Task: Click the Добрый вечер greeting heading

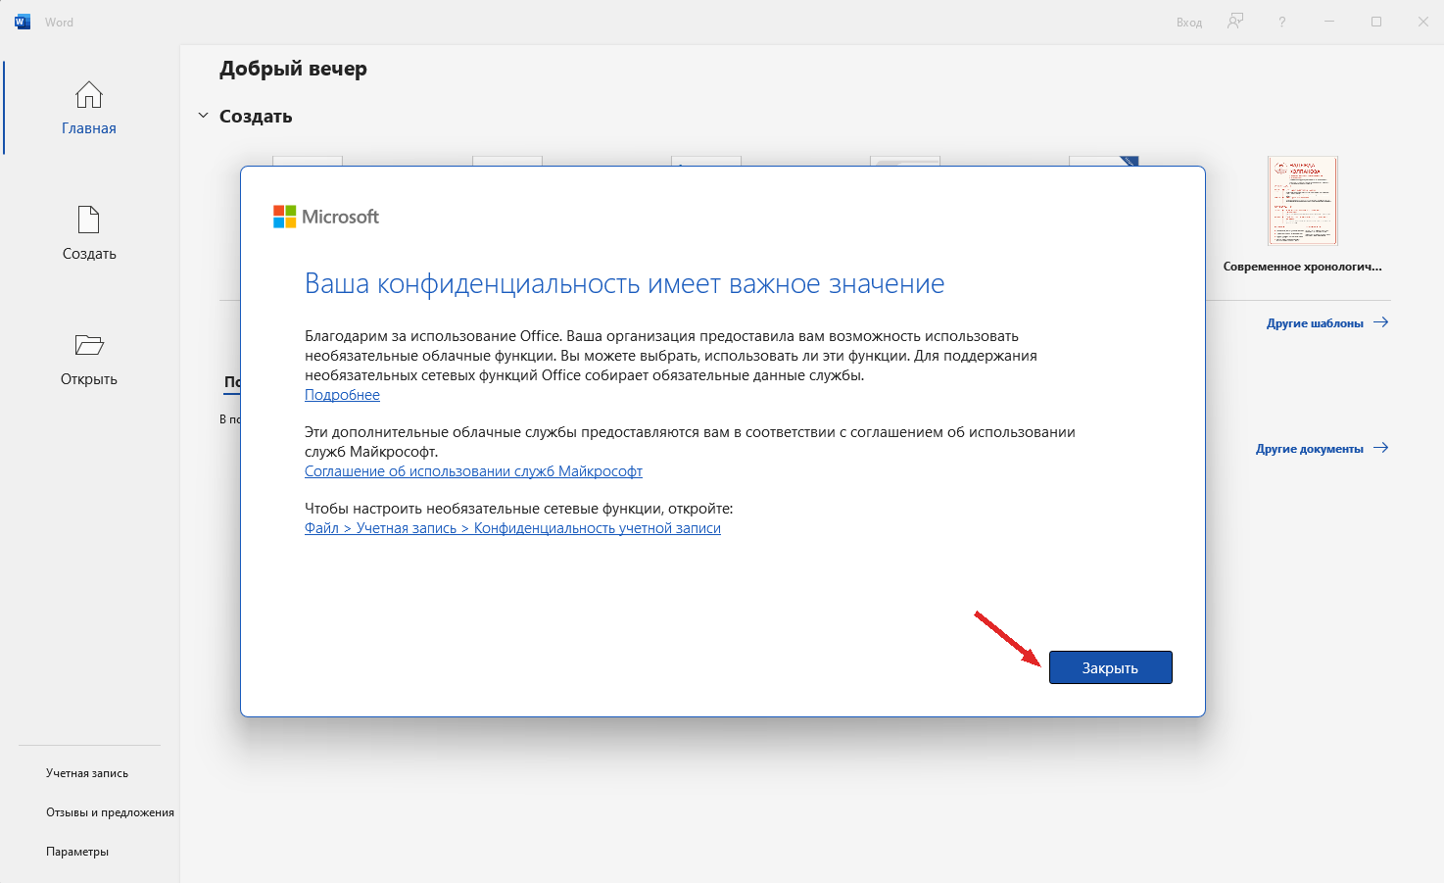Action: click(x=293, y=69)
